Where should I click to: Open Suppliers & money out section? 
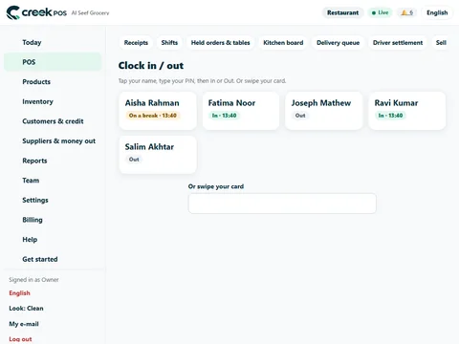tap(53, 141)
